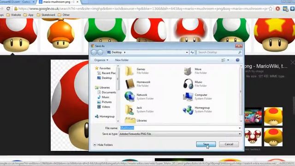Click the search magnifier icon in the dialog
The image size is (295, 166).
(x=240, y=52)
